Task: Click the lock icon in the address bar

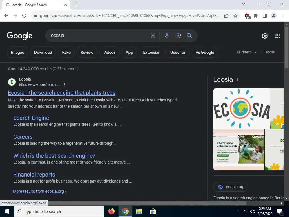Action: [x=36, y=16]
